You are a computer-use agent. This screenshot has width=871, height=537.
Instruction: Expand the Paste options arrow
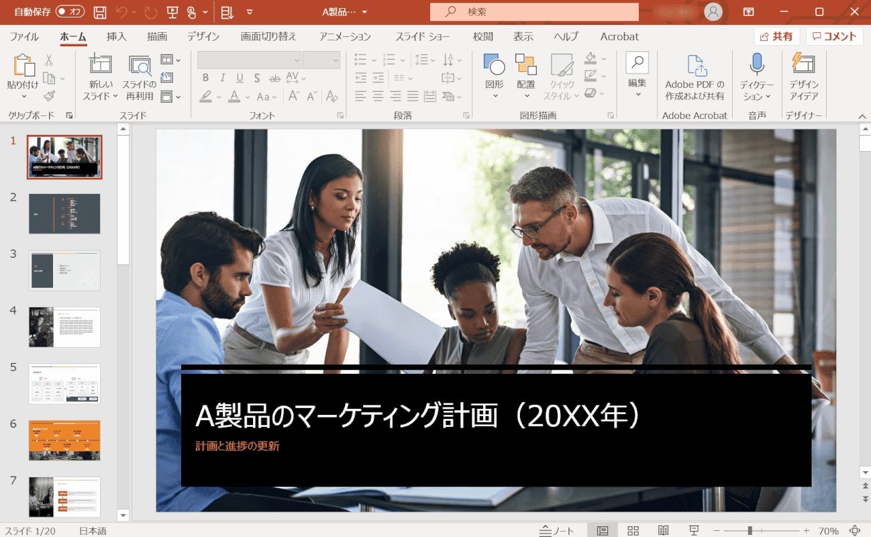[x=23, y=96]
